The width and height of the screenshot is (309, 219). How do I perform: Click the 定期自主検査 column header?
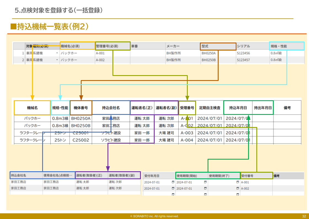pyautogui.click(x=209, y=108)
